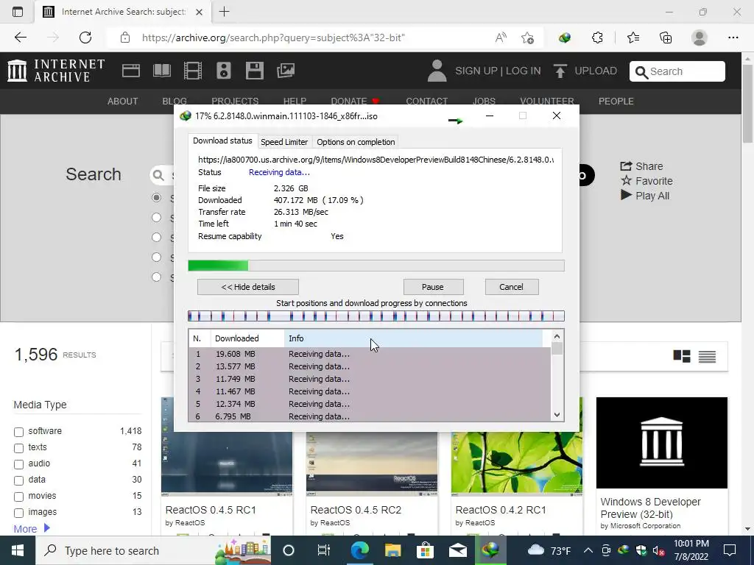Select the first search option radio button
This screenshot has height=565, width=754.
tap(156, 197)
